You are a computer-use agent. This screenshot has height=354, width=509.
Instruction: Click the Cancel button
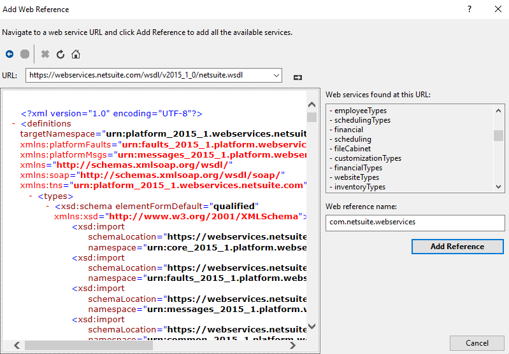[477, 343]
